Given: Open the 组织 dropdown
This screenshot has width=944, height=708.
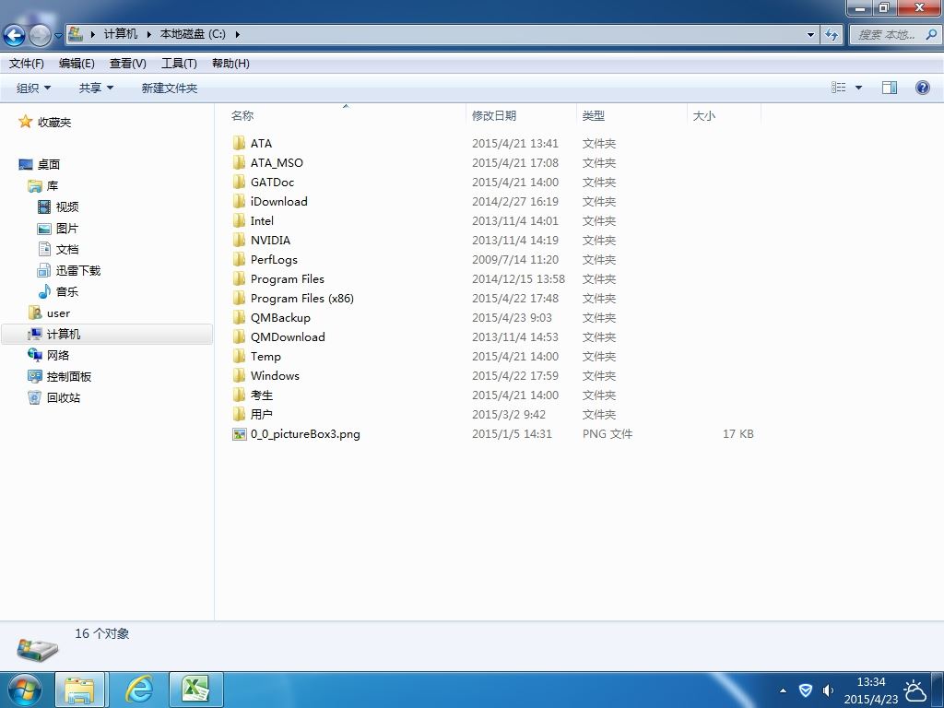Looking at the screenshot, I should coord(33,88).
